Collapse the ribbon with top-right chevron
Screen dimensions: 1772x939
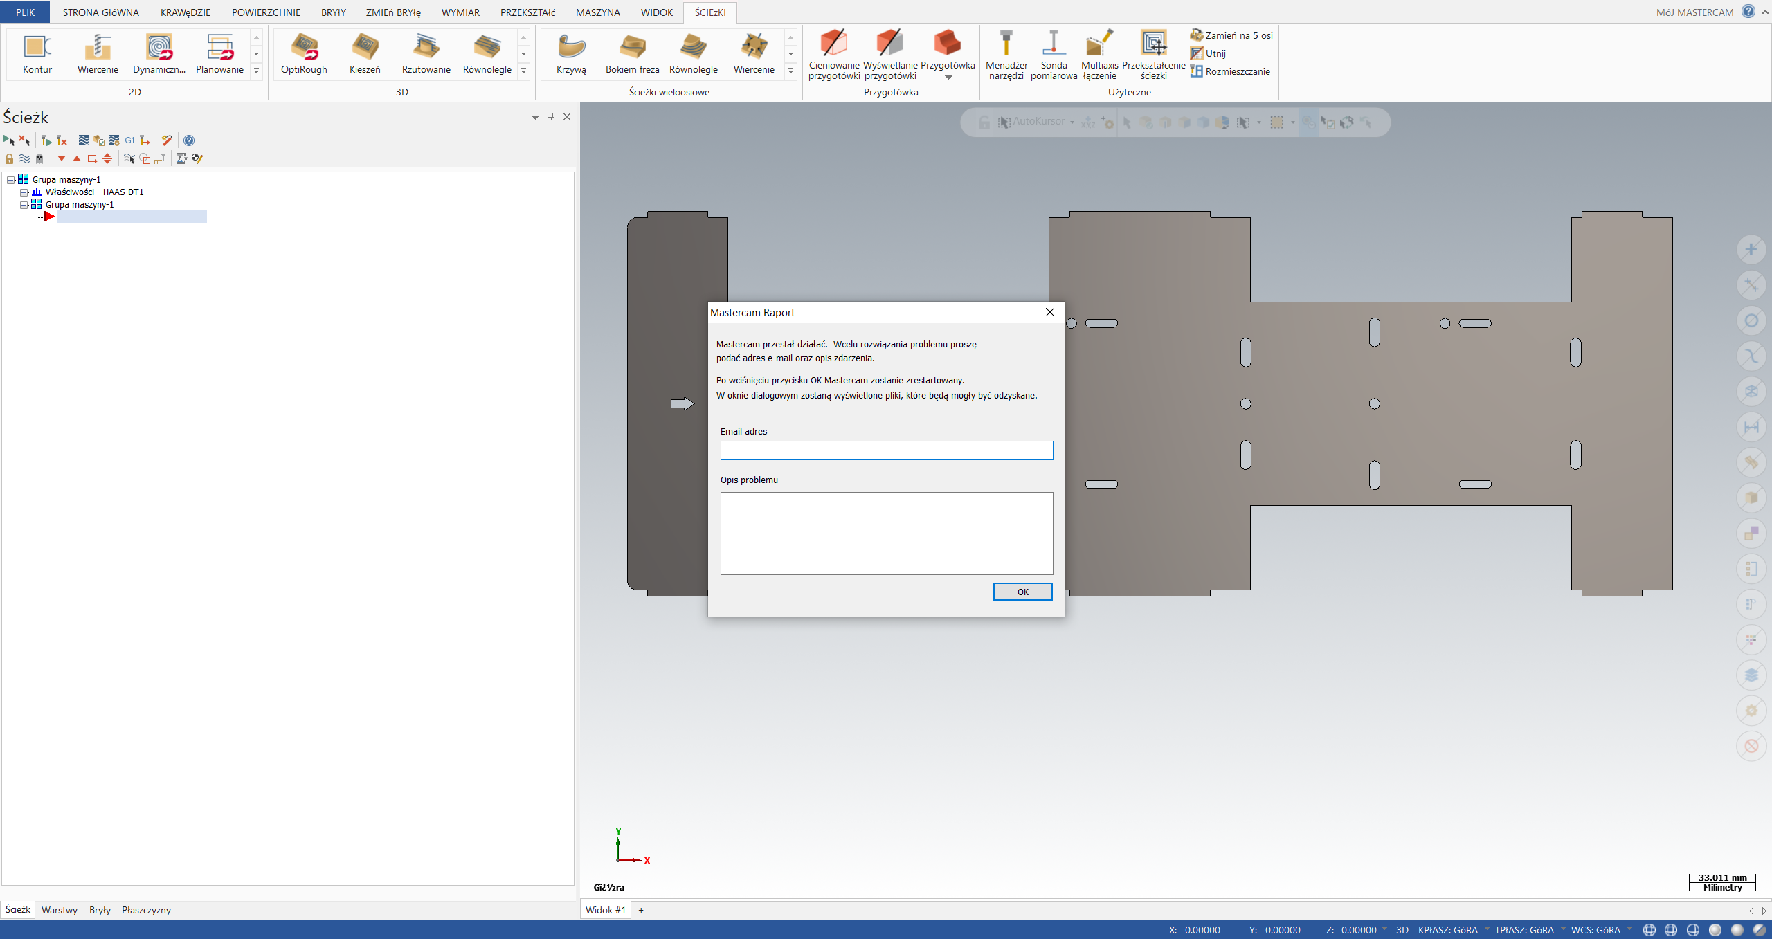[1765, 12]
